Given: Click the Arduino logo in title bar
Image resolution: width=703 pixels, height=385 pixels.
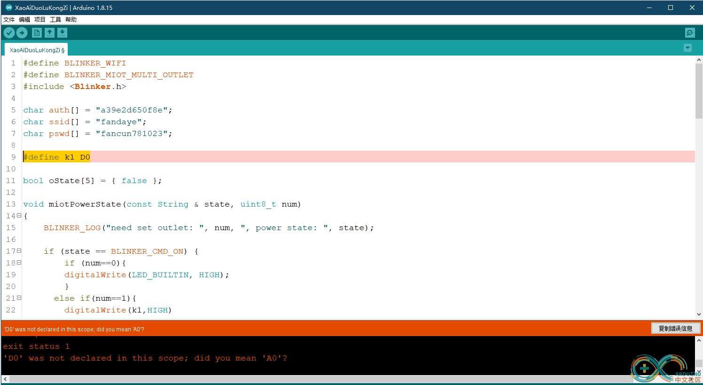Looking at the screenshot, I should (x=8, y=8).
